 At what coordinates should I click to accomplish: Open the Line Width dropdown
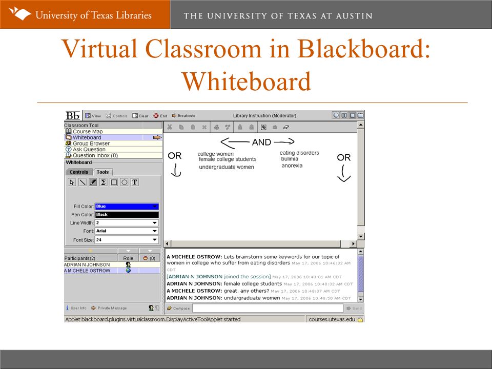click(x=127, y=223)
